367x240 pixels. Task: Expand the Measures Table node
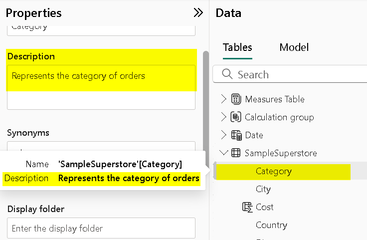224,99
